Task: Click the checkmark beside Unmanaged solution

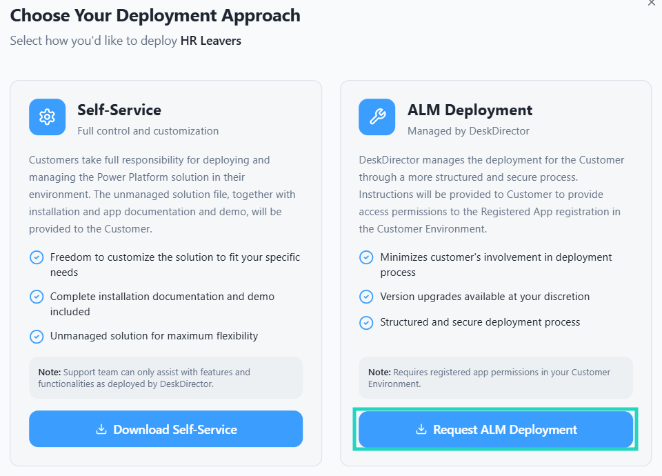Action: point(37,336)
